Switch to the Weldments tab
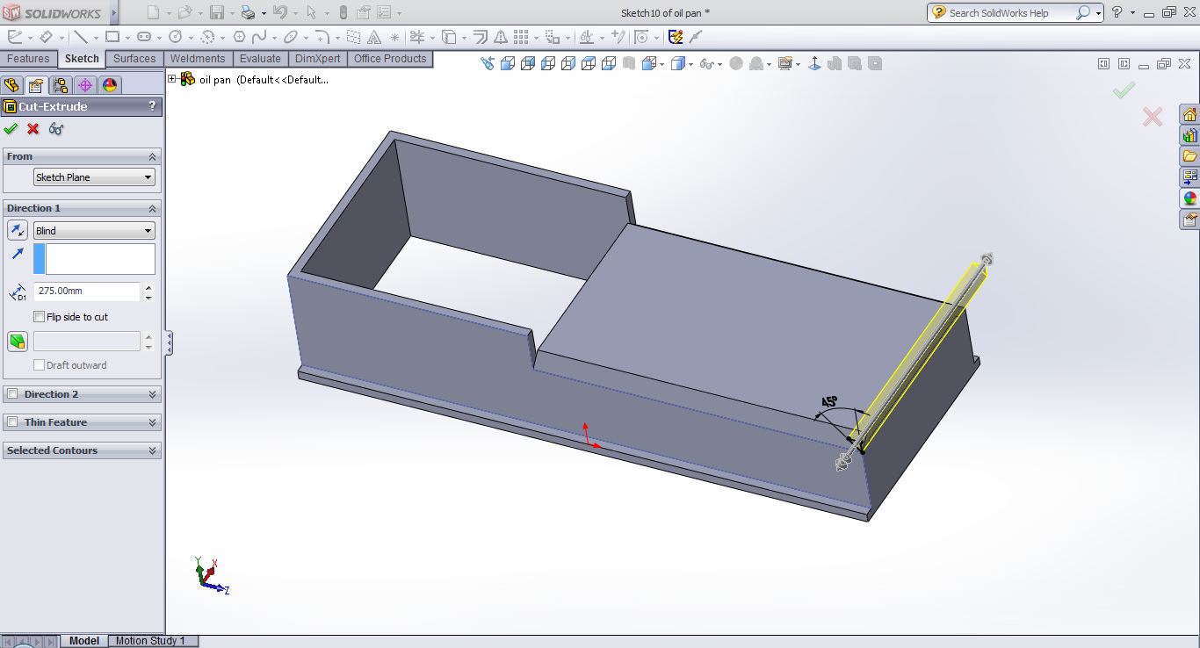Viewport: 1200px width, 648px height. point(198,59)
